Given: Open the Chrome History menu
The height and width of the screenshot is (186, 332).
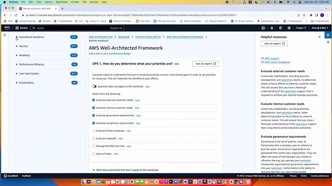Looking at the screenshot, I should tap(49, 2).
